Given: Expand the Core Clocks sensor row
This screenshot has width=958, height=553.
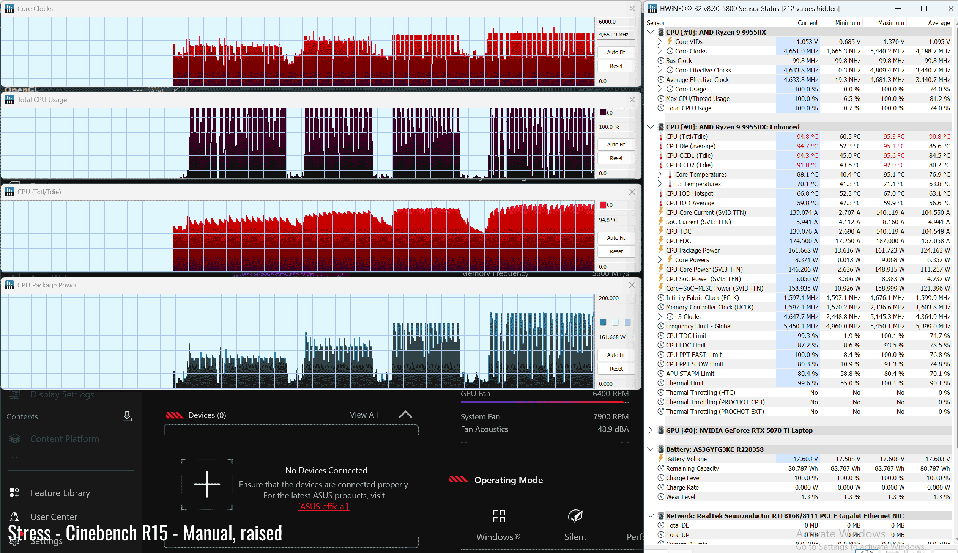Looking at the screenshot, I should coord(660,51).
